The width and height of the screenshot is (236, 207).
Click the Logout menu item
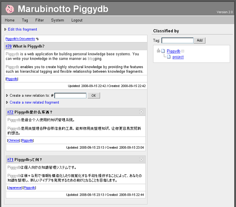click(77, 20)
